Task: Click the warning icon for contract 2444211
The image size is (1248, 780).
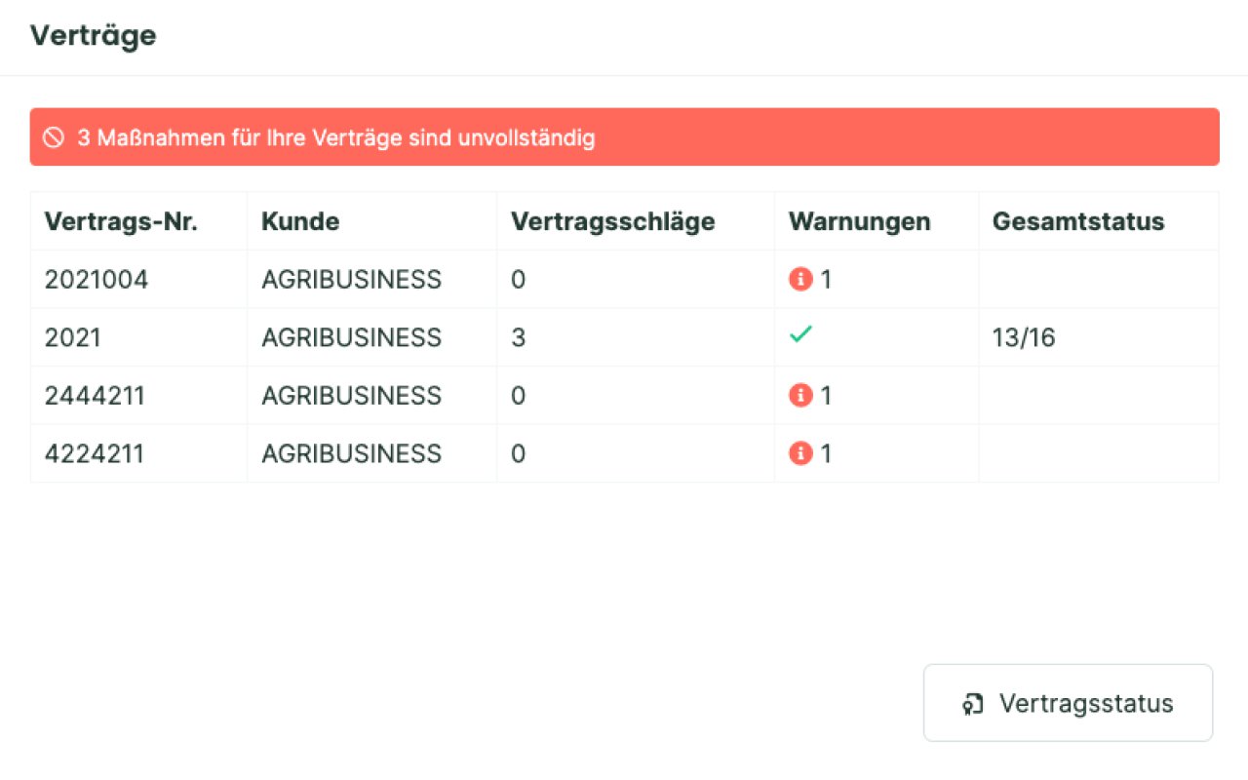Action: click(x=800, y=396)
